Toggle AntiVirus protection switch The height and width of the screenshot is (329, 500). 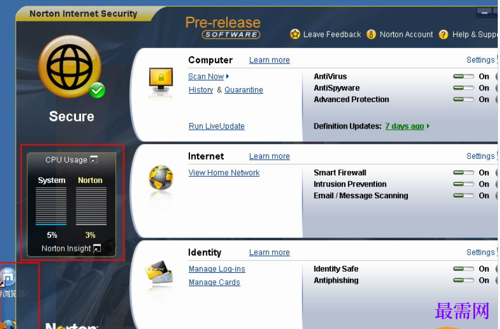tap(463, 76)
